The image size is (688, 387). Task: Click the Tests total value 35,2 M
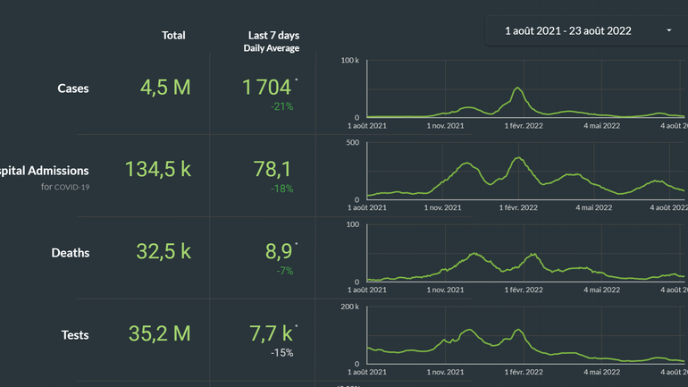[164, 334]
